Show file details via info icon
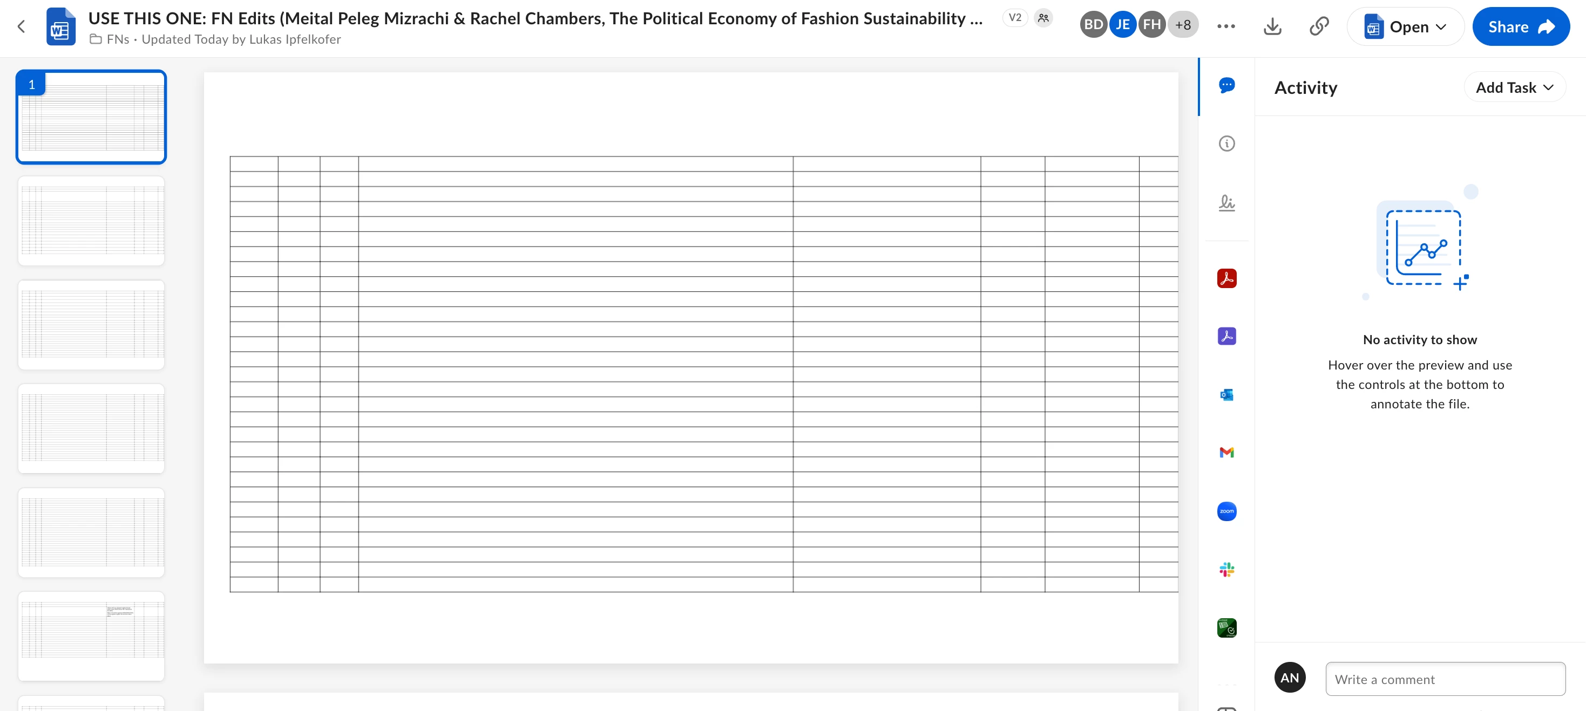 pos(1226,143)
